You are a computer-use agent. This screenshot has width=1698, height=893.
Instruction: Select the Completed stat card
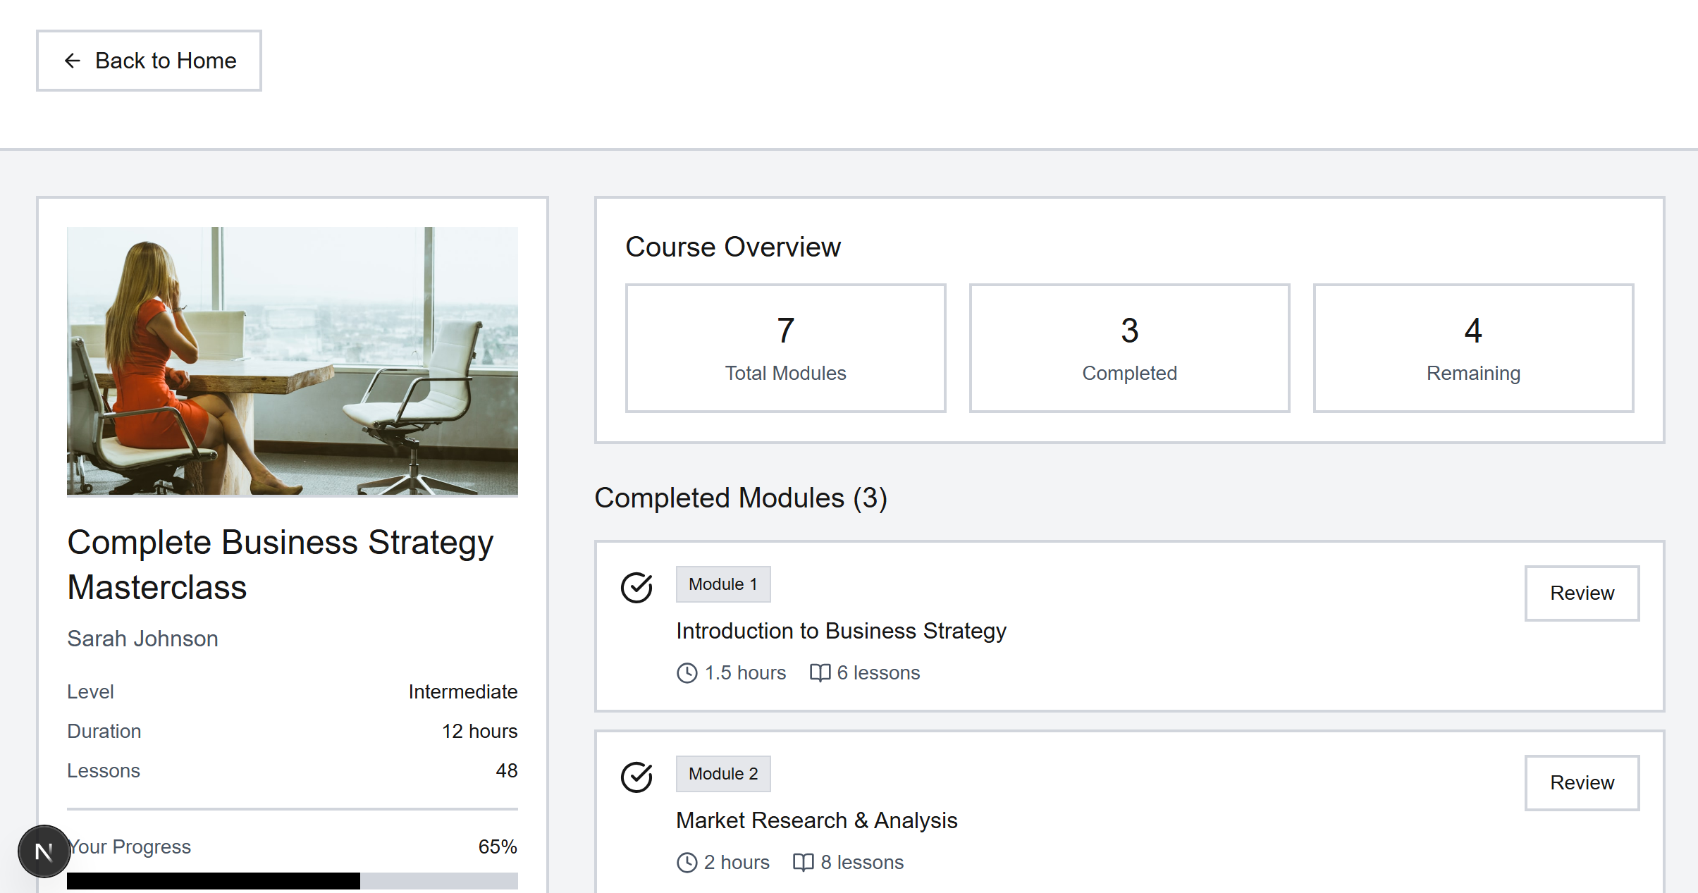click(x=1129, y=348)
